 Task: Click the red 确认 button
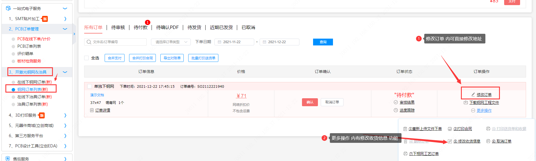[x=310, y=102]
